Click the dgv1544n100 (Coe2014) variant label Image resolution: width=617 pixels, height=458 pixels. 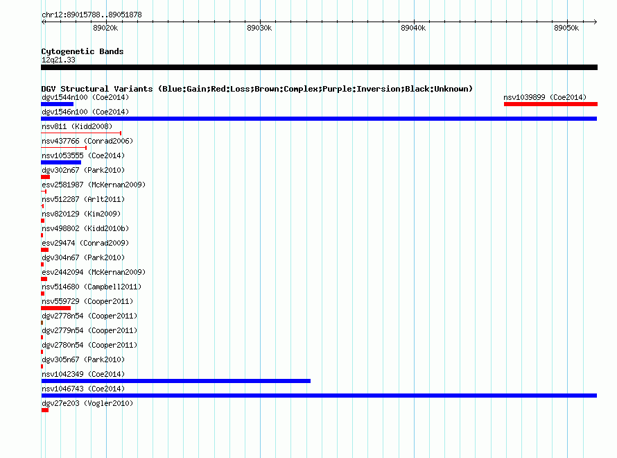(85, 97)
